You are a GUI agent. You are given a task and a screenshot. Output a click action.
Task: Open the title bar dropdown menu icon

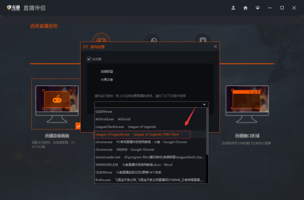pyautogui.click(x=257, y=8)
